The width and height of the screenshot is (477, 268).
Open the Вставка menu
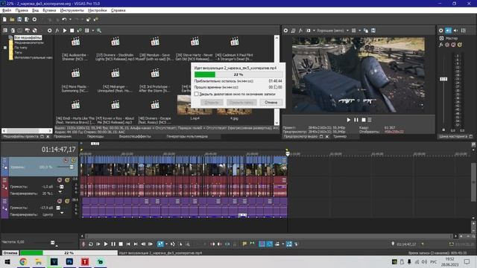click(x=49, y=10)
